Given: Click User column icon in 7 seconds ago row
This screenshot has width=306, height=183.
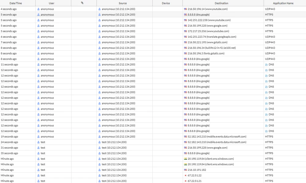Looking at the screenshot, I should 39,42.
